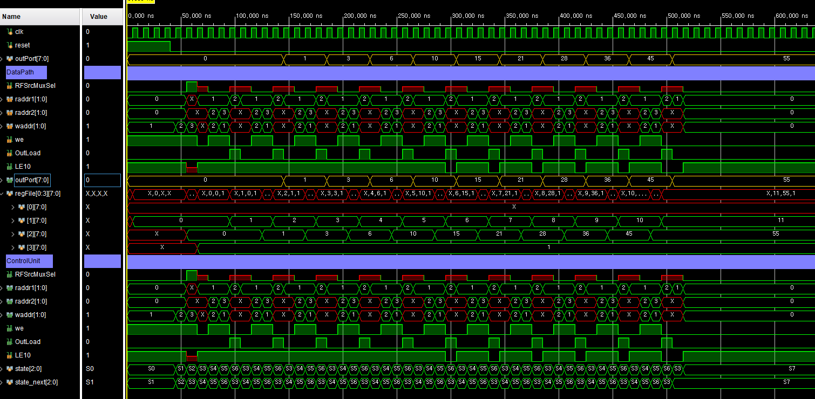Image resolution: width=815 pixels, height=399 pixels.
Task: Click the OutLoad signal icon under DataPath
Action: pos(10,153)
